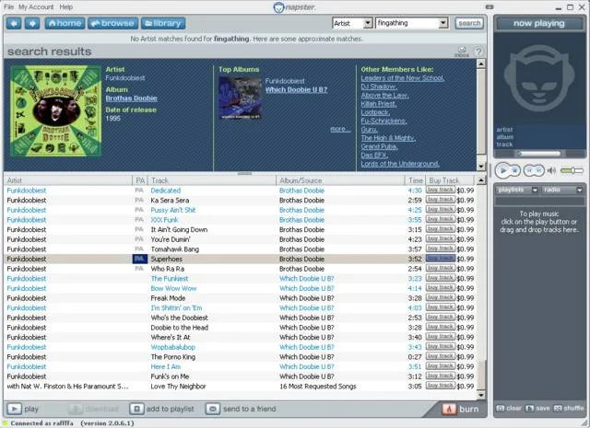Open the home page
The width and height of the screenshot is (590, 428).
pos(65,23)
